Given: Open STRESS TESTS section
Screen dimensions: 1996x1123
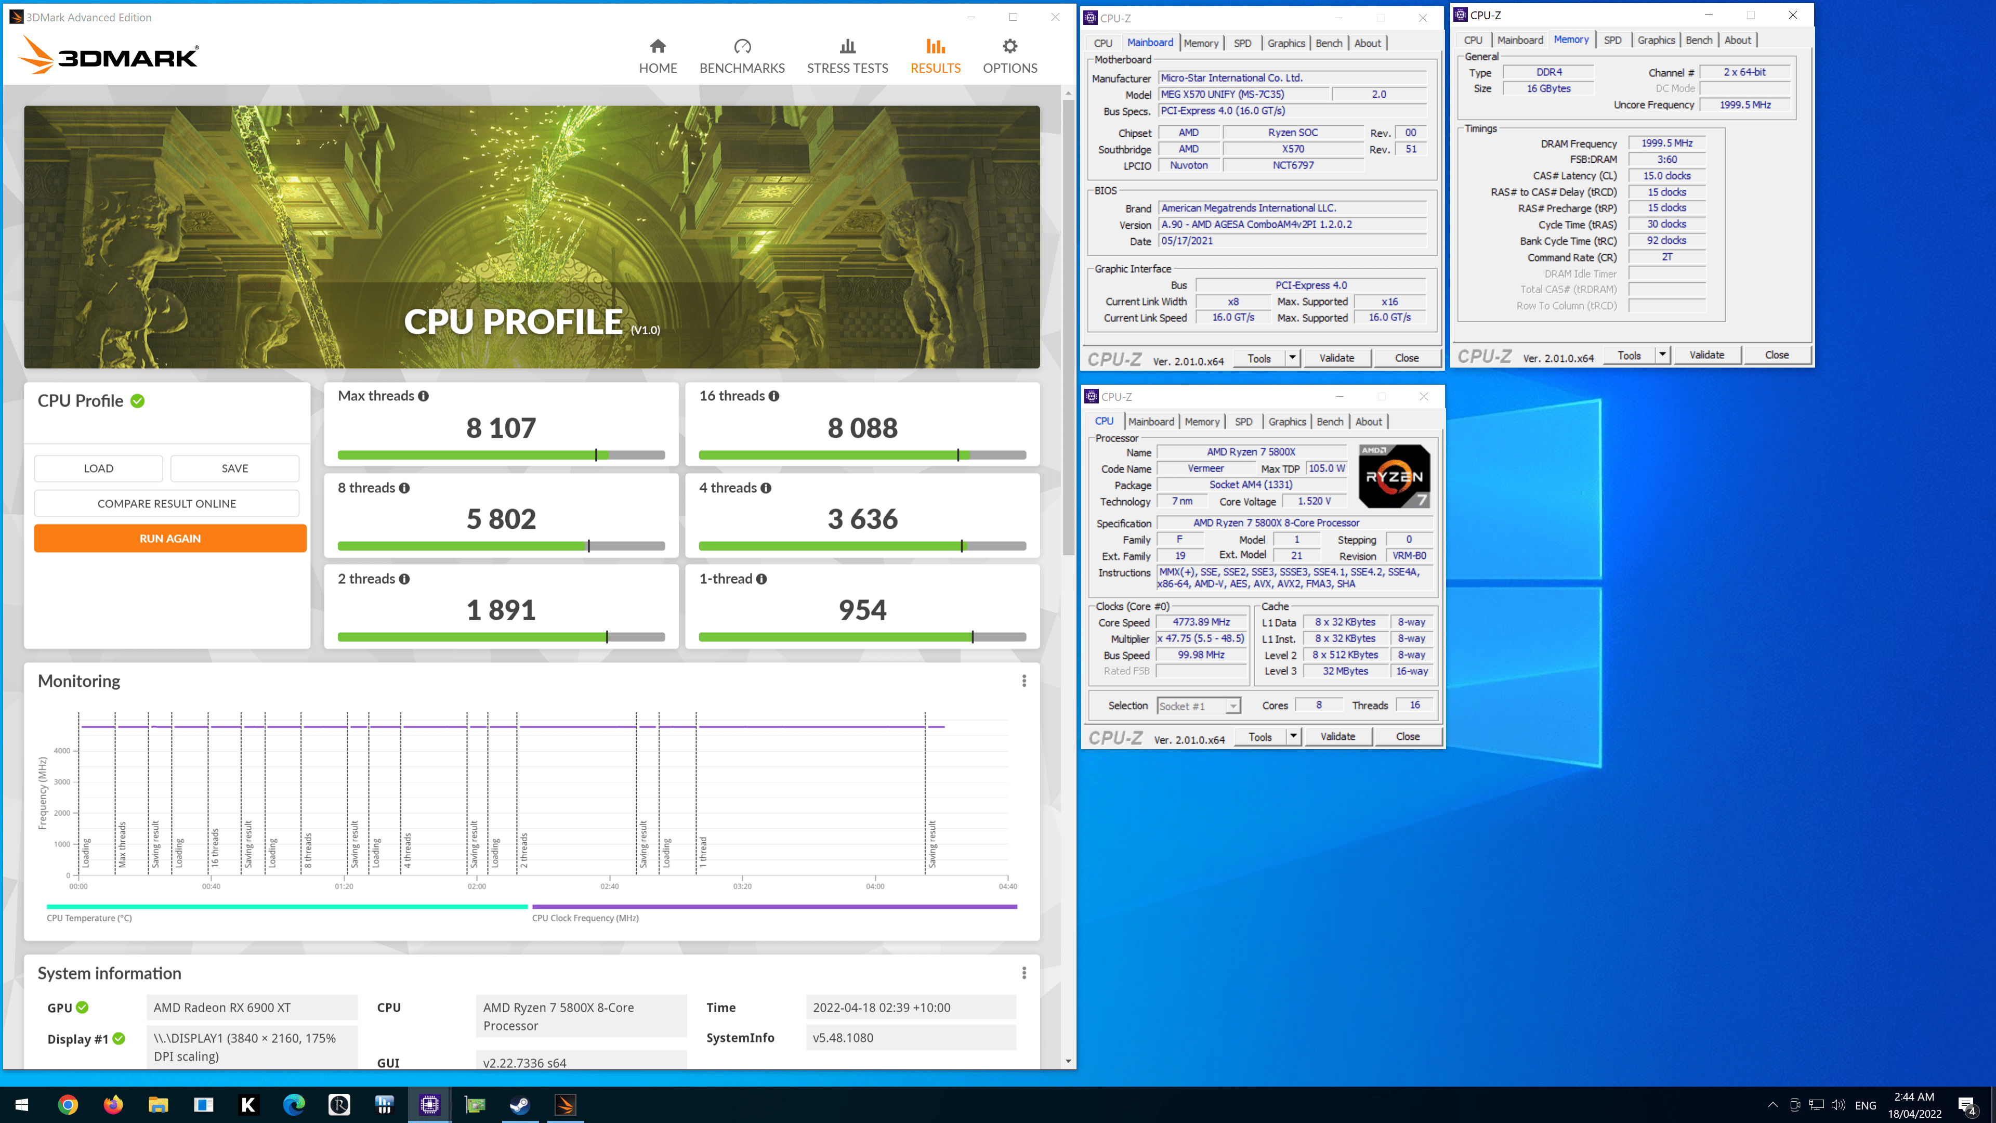Looking at the screenshot, I should pyautogui.click(x=847, y=57).
